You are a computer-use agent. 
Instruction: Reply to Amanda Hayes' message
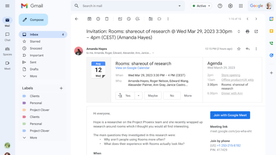click(248, 49)
